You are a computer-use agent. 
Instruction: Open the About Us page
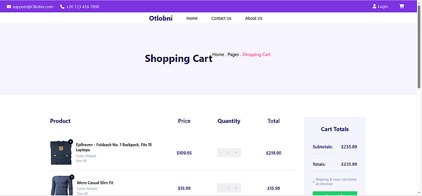point(254,18)
